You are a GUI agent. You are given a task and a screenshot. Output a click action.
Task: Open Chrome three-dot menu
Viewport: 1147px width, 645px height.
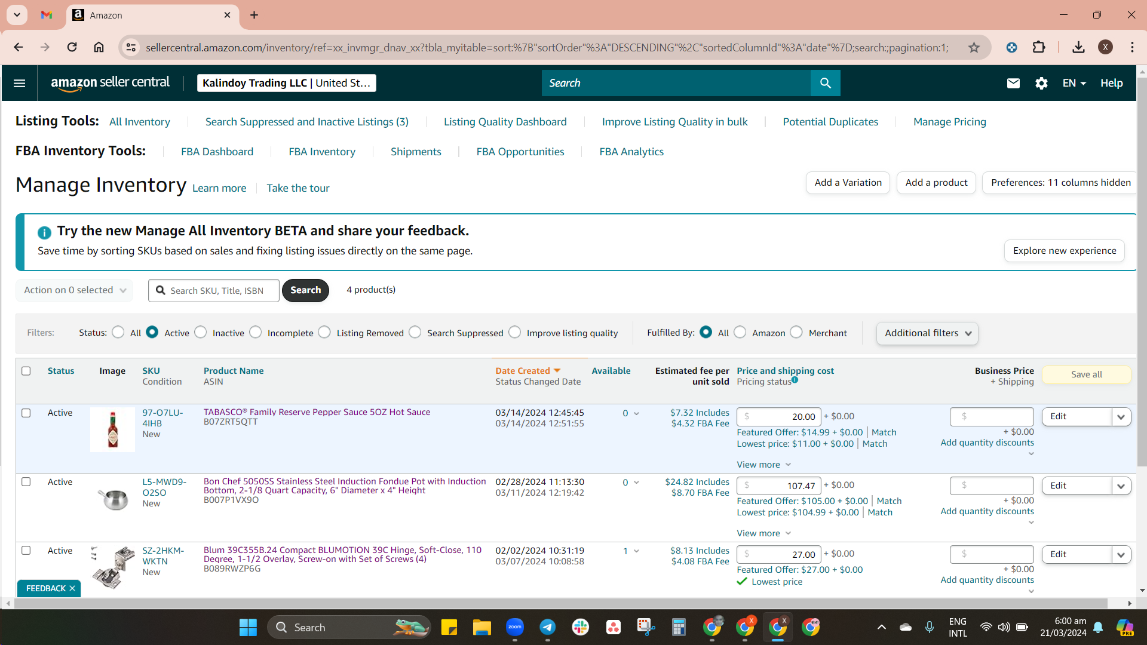point(1132,47)
